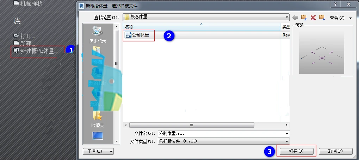Open the 工具 dropdown button
Screen dimensions: 359x160
(98, 151)
